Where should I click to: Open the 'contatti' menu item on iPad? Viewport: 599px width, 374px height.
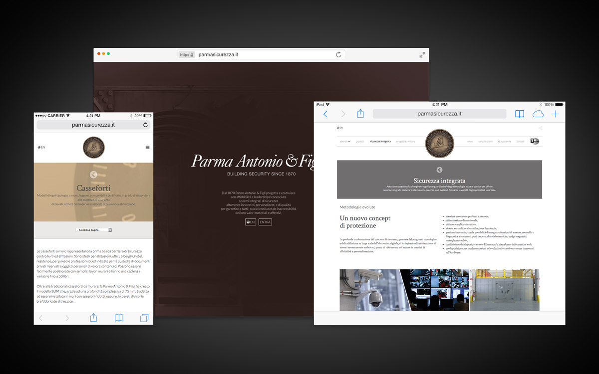coord(520,142)
